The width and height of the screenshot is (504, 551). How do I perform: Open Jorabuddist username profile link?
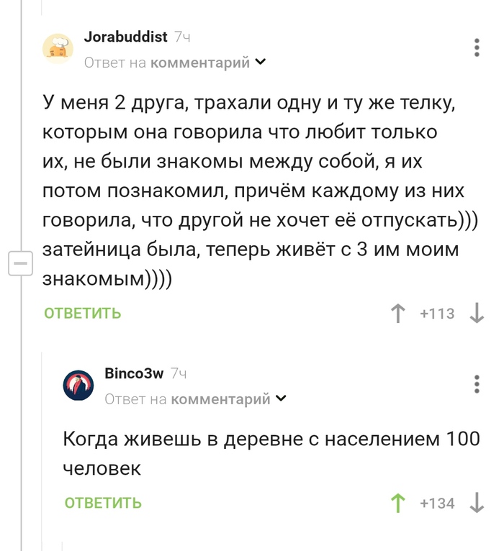pos(125,37)
